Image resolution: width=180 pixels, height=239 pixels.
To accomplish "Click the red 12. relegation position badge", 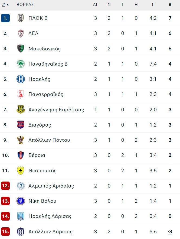I will [x=5, y=186].
